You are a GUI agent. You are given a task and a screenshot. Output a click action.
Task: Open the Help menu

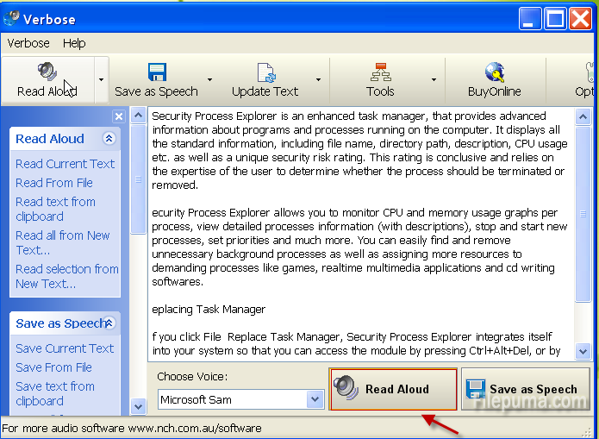(74, 43)
